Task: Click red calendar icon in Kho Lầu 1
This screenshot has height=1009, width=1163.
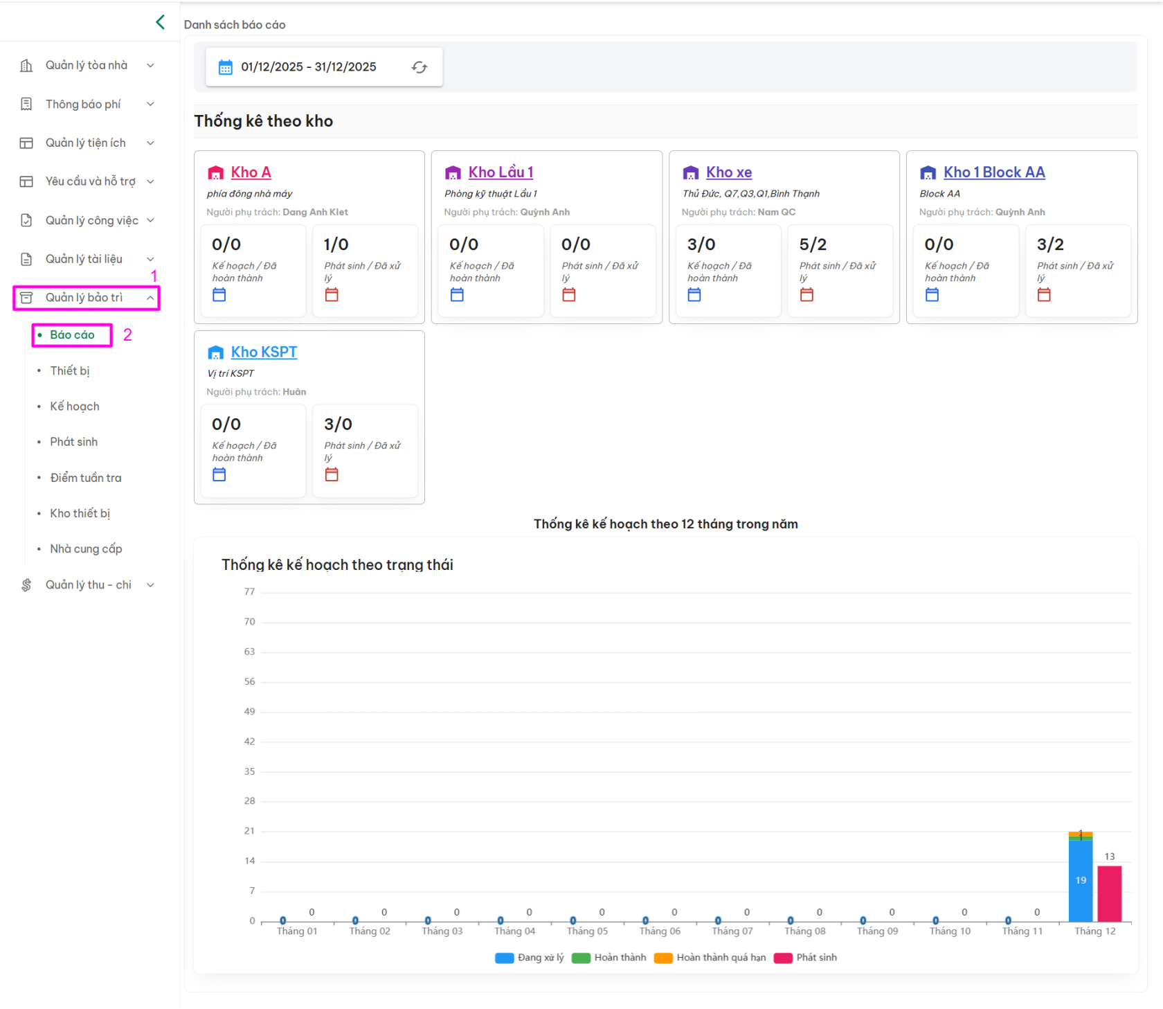Action: [569, 295]
